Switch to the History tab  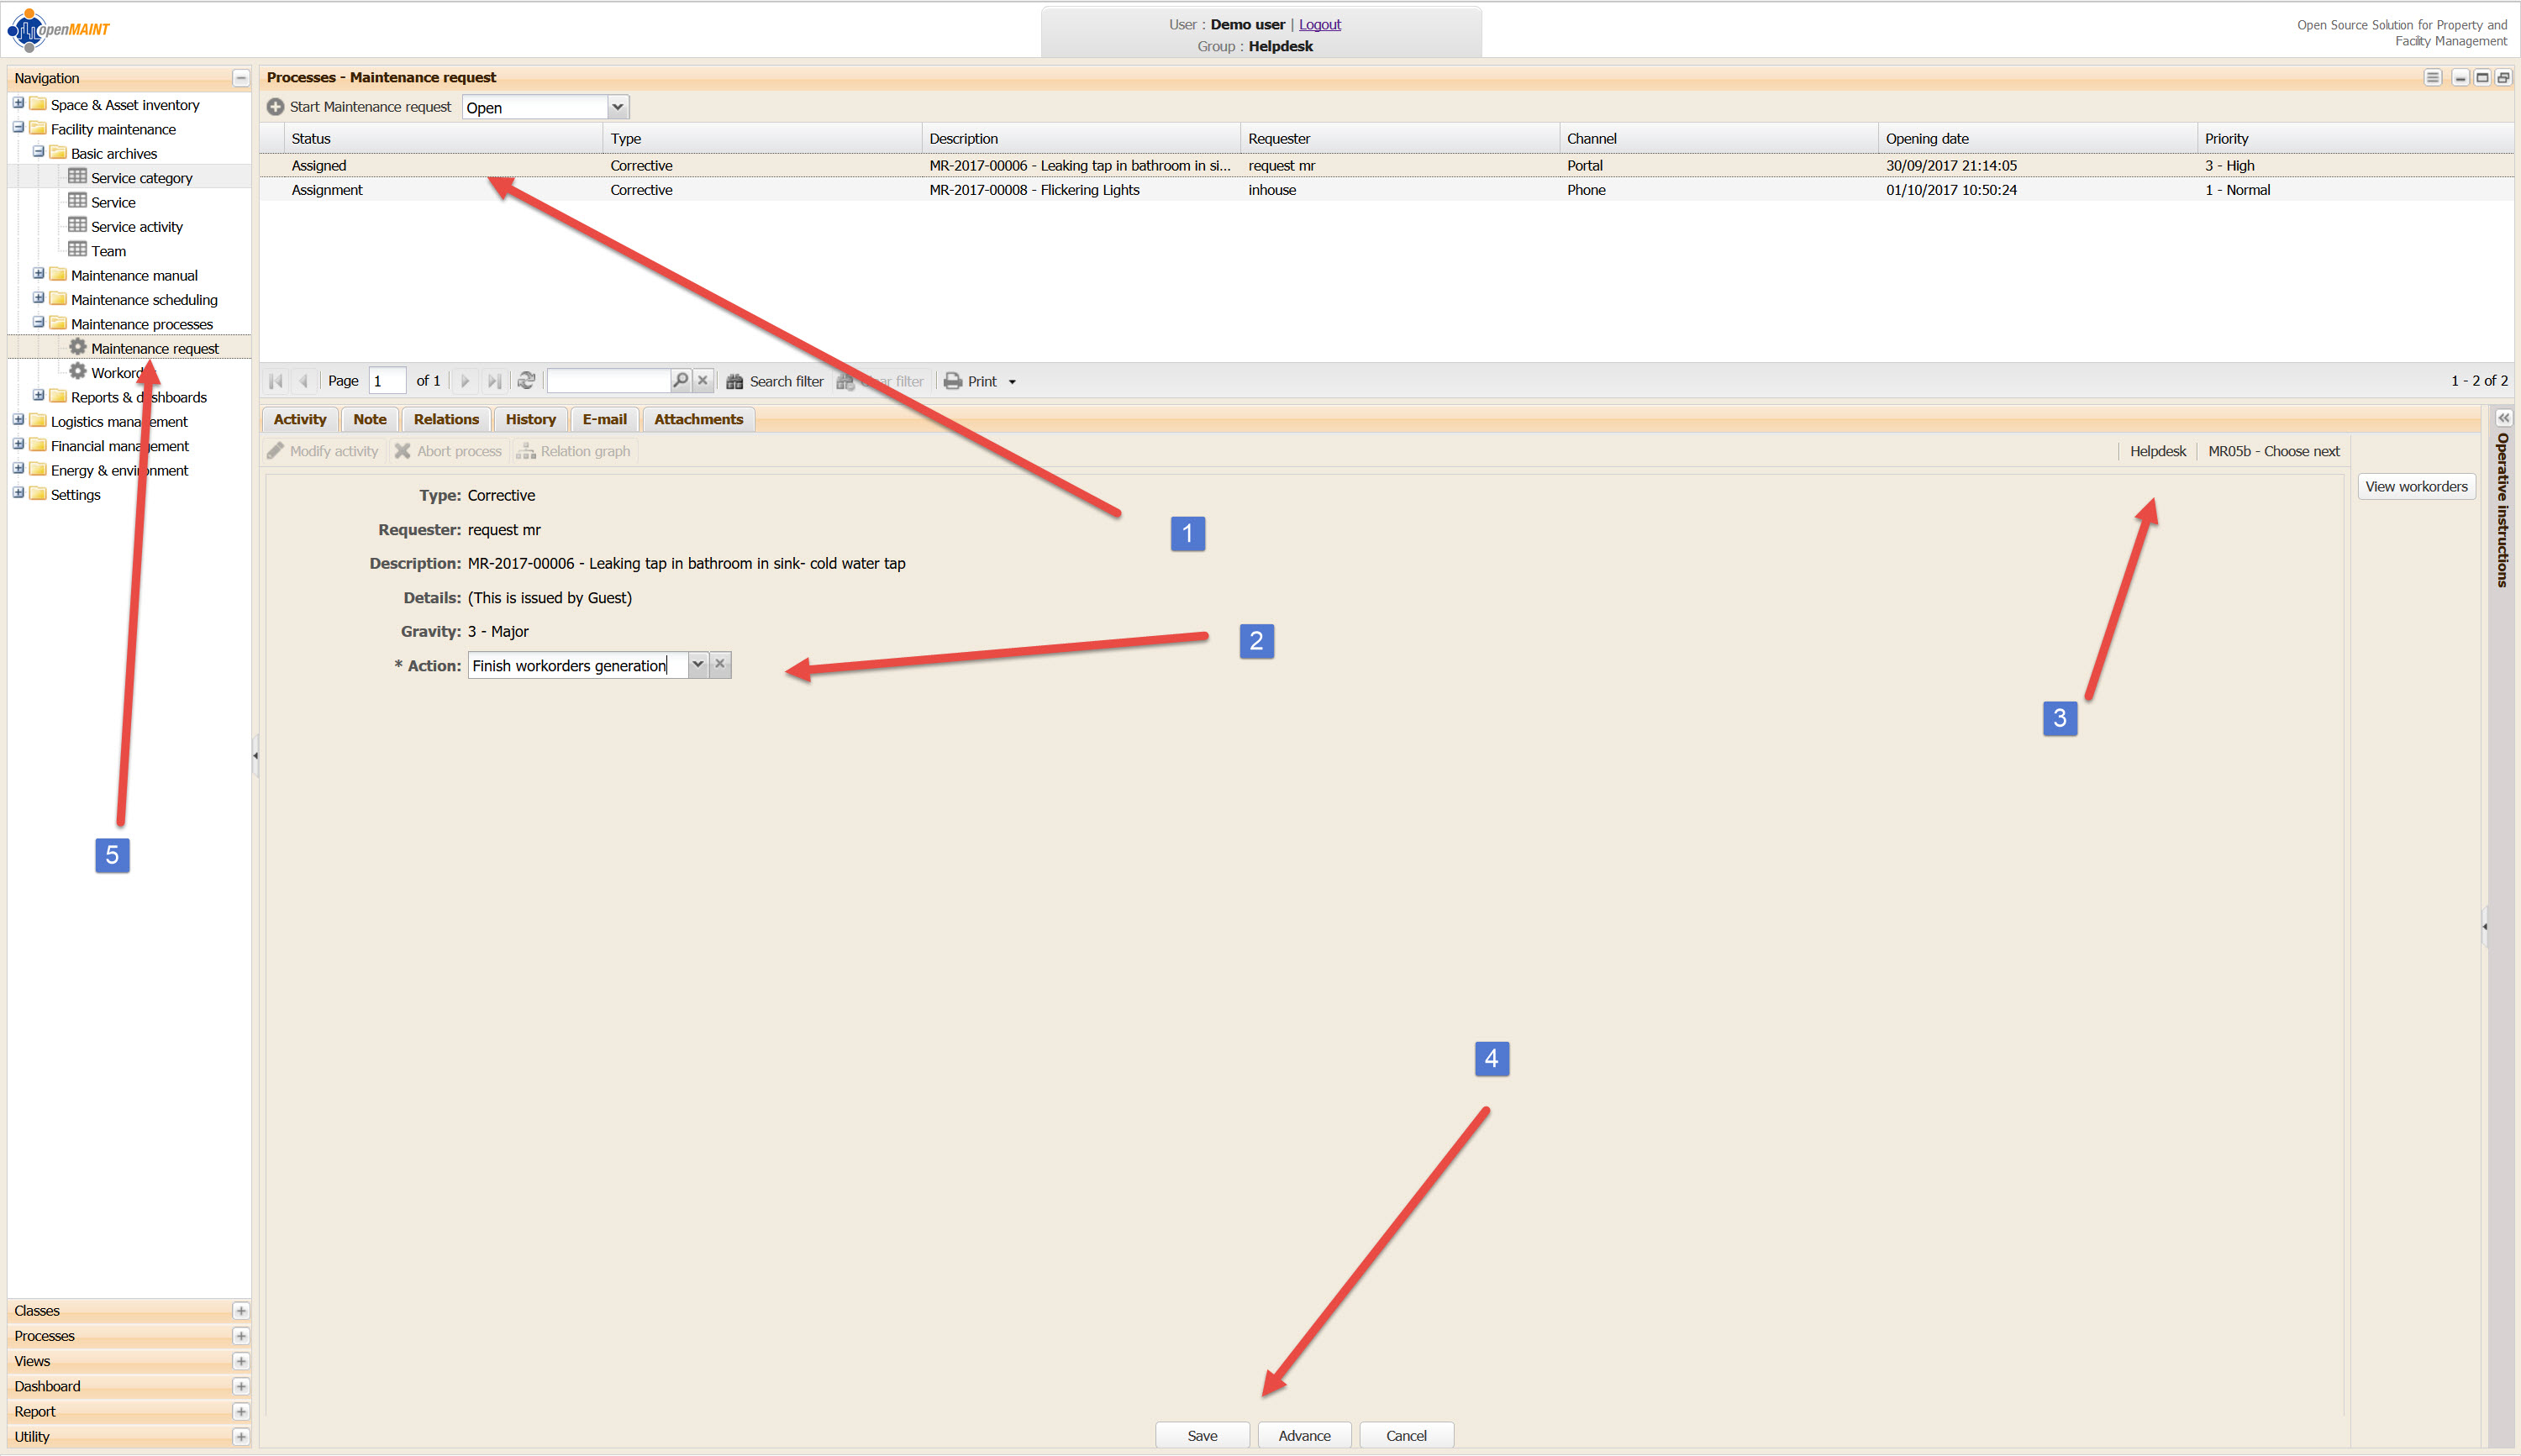point(530,419)
